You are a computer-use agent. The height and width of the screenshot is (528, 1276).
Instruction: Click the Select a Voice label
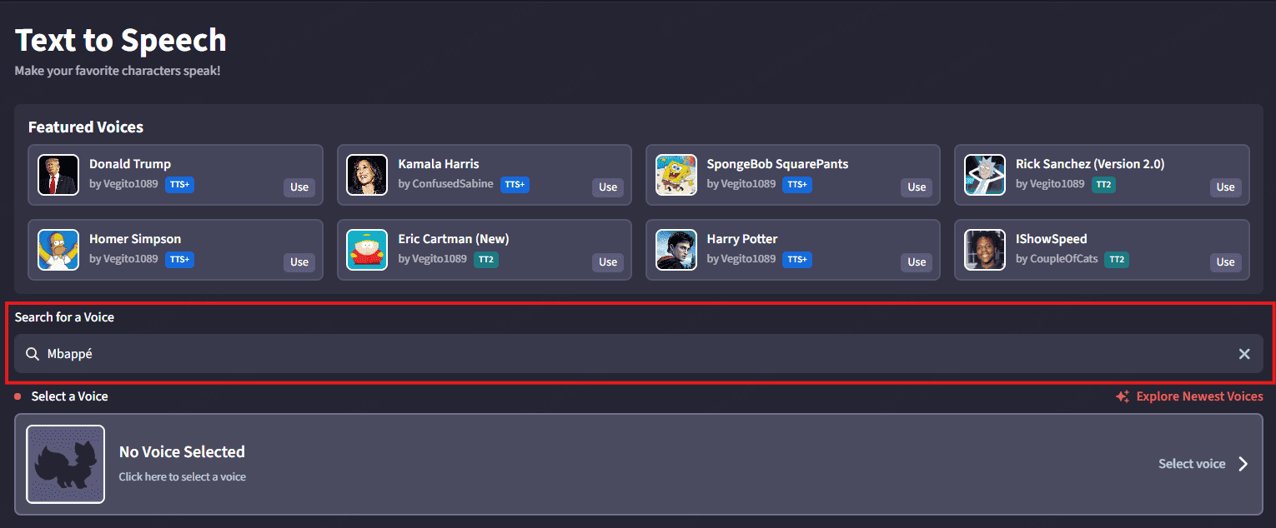point(69,396)
